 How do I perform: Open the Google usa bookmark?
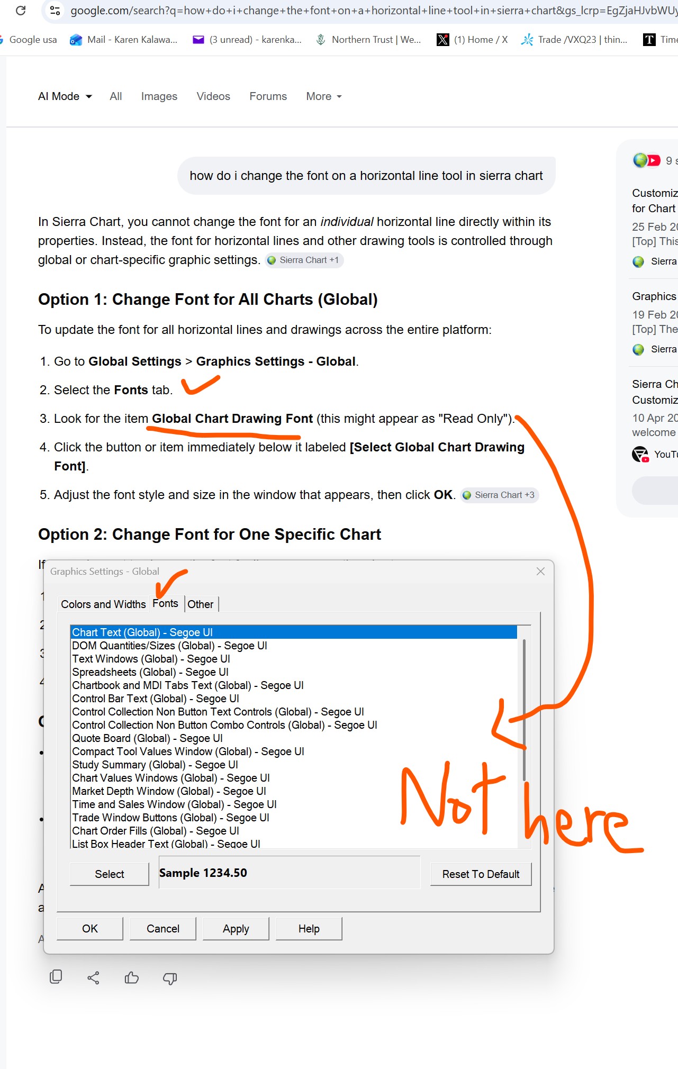[x=29, y=40]
